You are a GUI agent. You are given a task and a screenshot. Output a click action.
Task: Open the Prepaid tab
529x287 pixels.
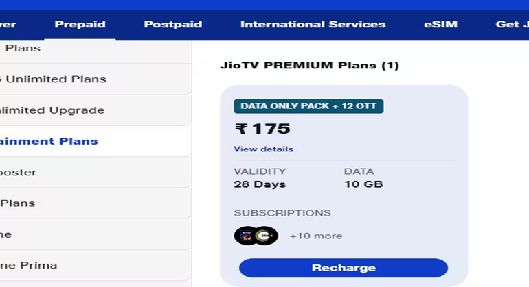pos(80,25)
